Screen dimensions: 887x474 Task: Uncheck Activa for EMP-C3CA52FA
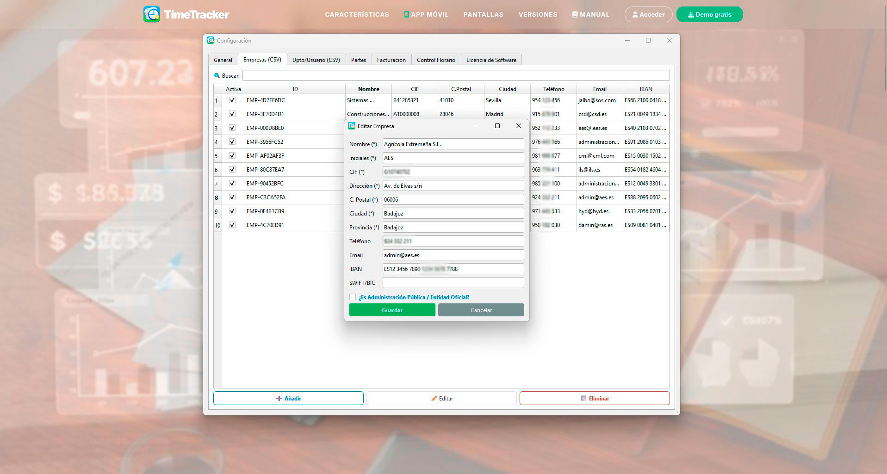click(232, 197)
